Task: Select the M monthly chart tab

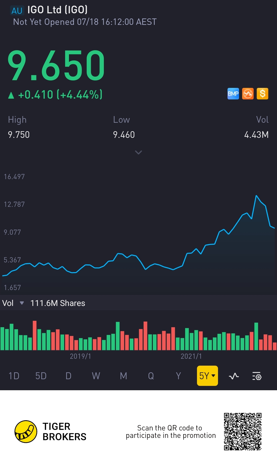Action: 123,376
